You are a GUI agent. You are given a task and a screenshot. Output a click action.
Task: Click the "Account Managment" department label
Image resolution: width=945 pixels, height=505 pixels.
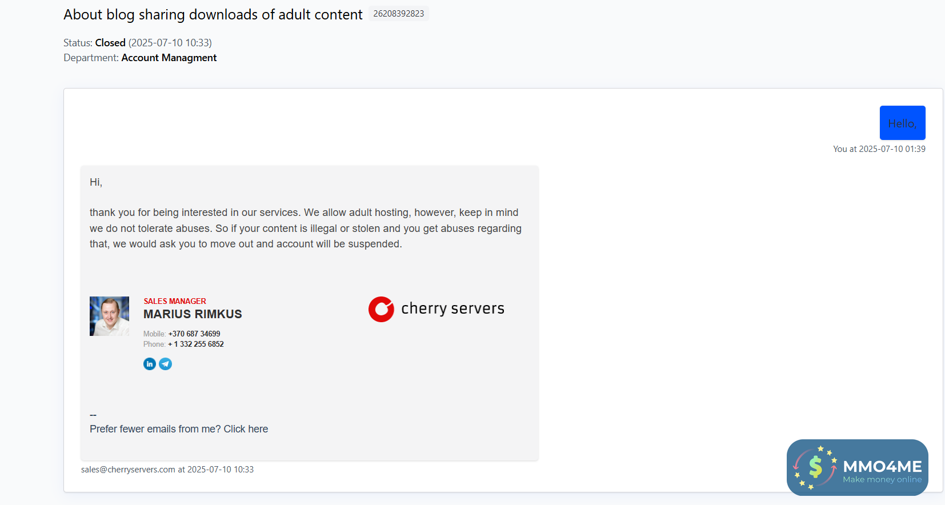click(x=169, y=58)
